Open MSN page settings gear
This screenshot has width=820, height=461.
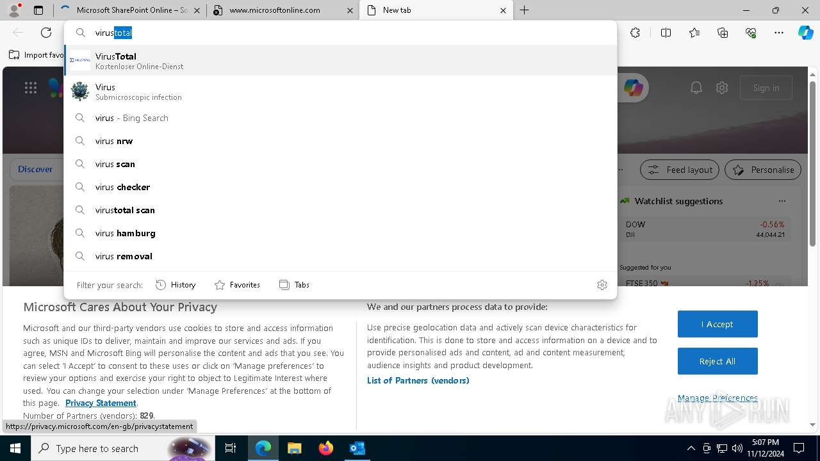[x=722, y=88]
